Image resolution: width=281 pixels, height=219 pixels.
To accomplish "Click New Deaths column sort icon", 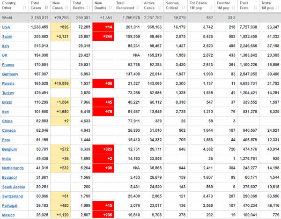I will click(111, 8).
